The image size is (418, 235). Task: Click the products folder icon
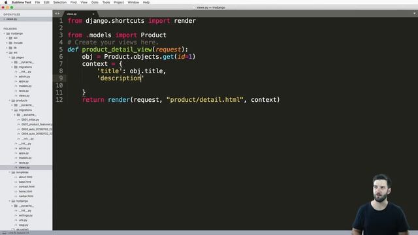click(x=13, y=101)
